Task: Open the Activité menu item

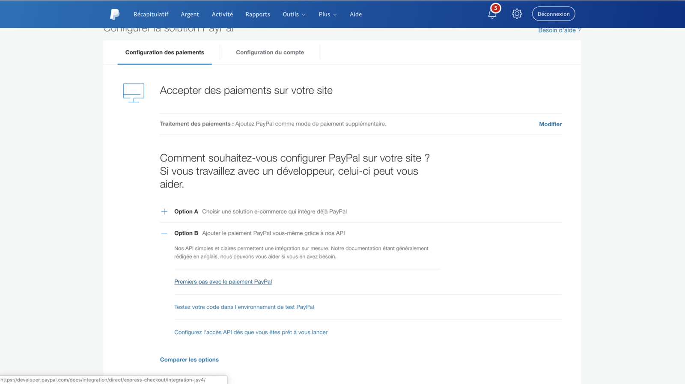Action: [x=222, y=14]
